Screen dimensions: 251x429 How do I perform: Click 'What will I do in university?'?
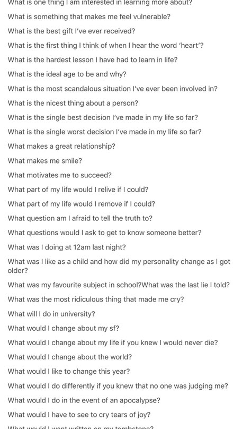pos(51,314)
